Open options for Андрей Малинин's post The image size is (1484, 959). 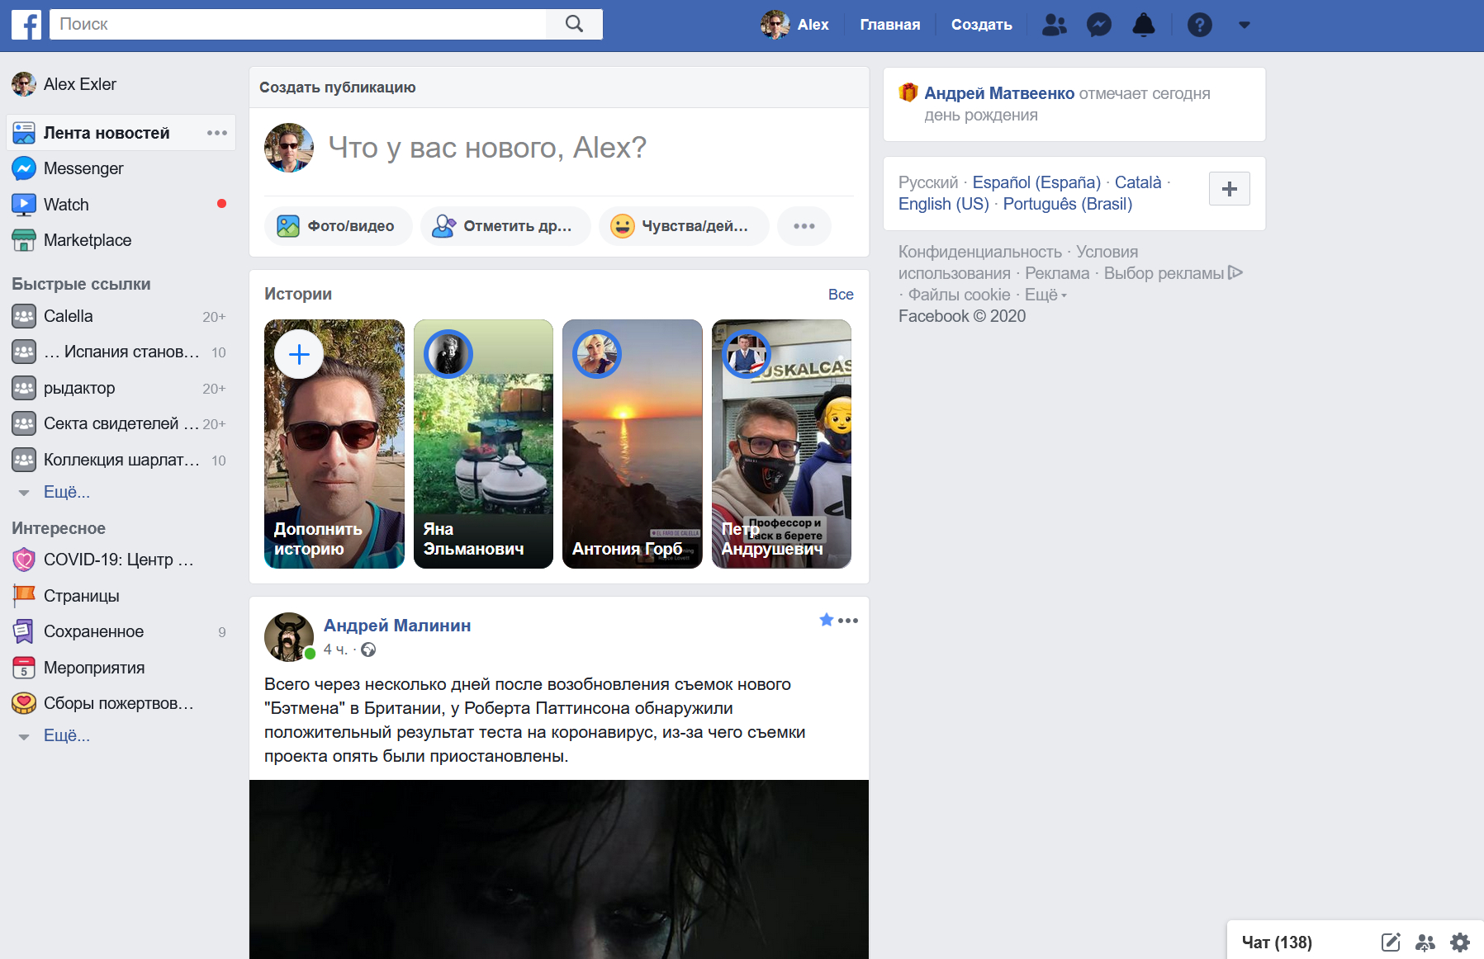click(x=848, y=621)
